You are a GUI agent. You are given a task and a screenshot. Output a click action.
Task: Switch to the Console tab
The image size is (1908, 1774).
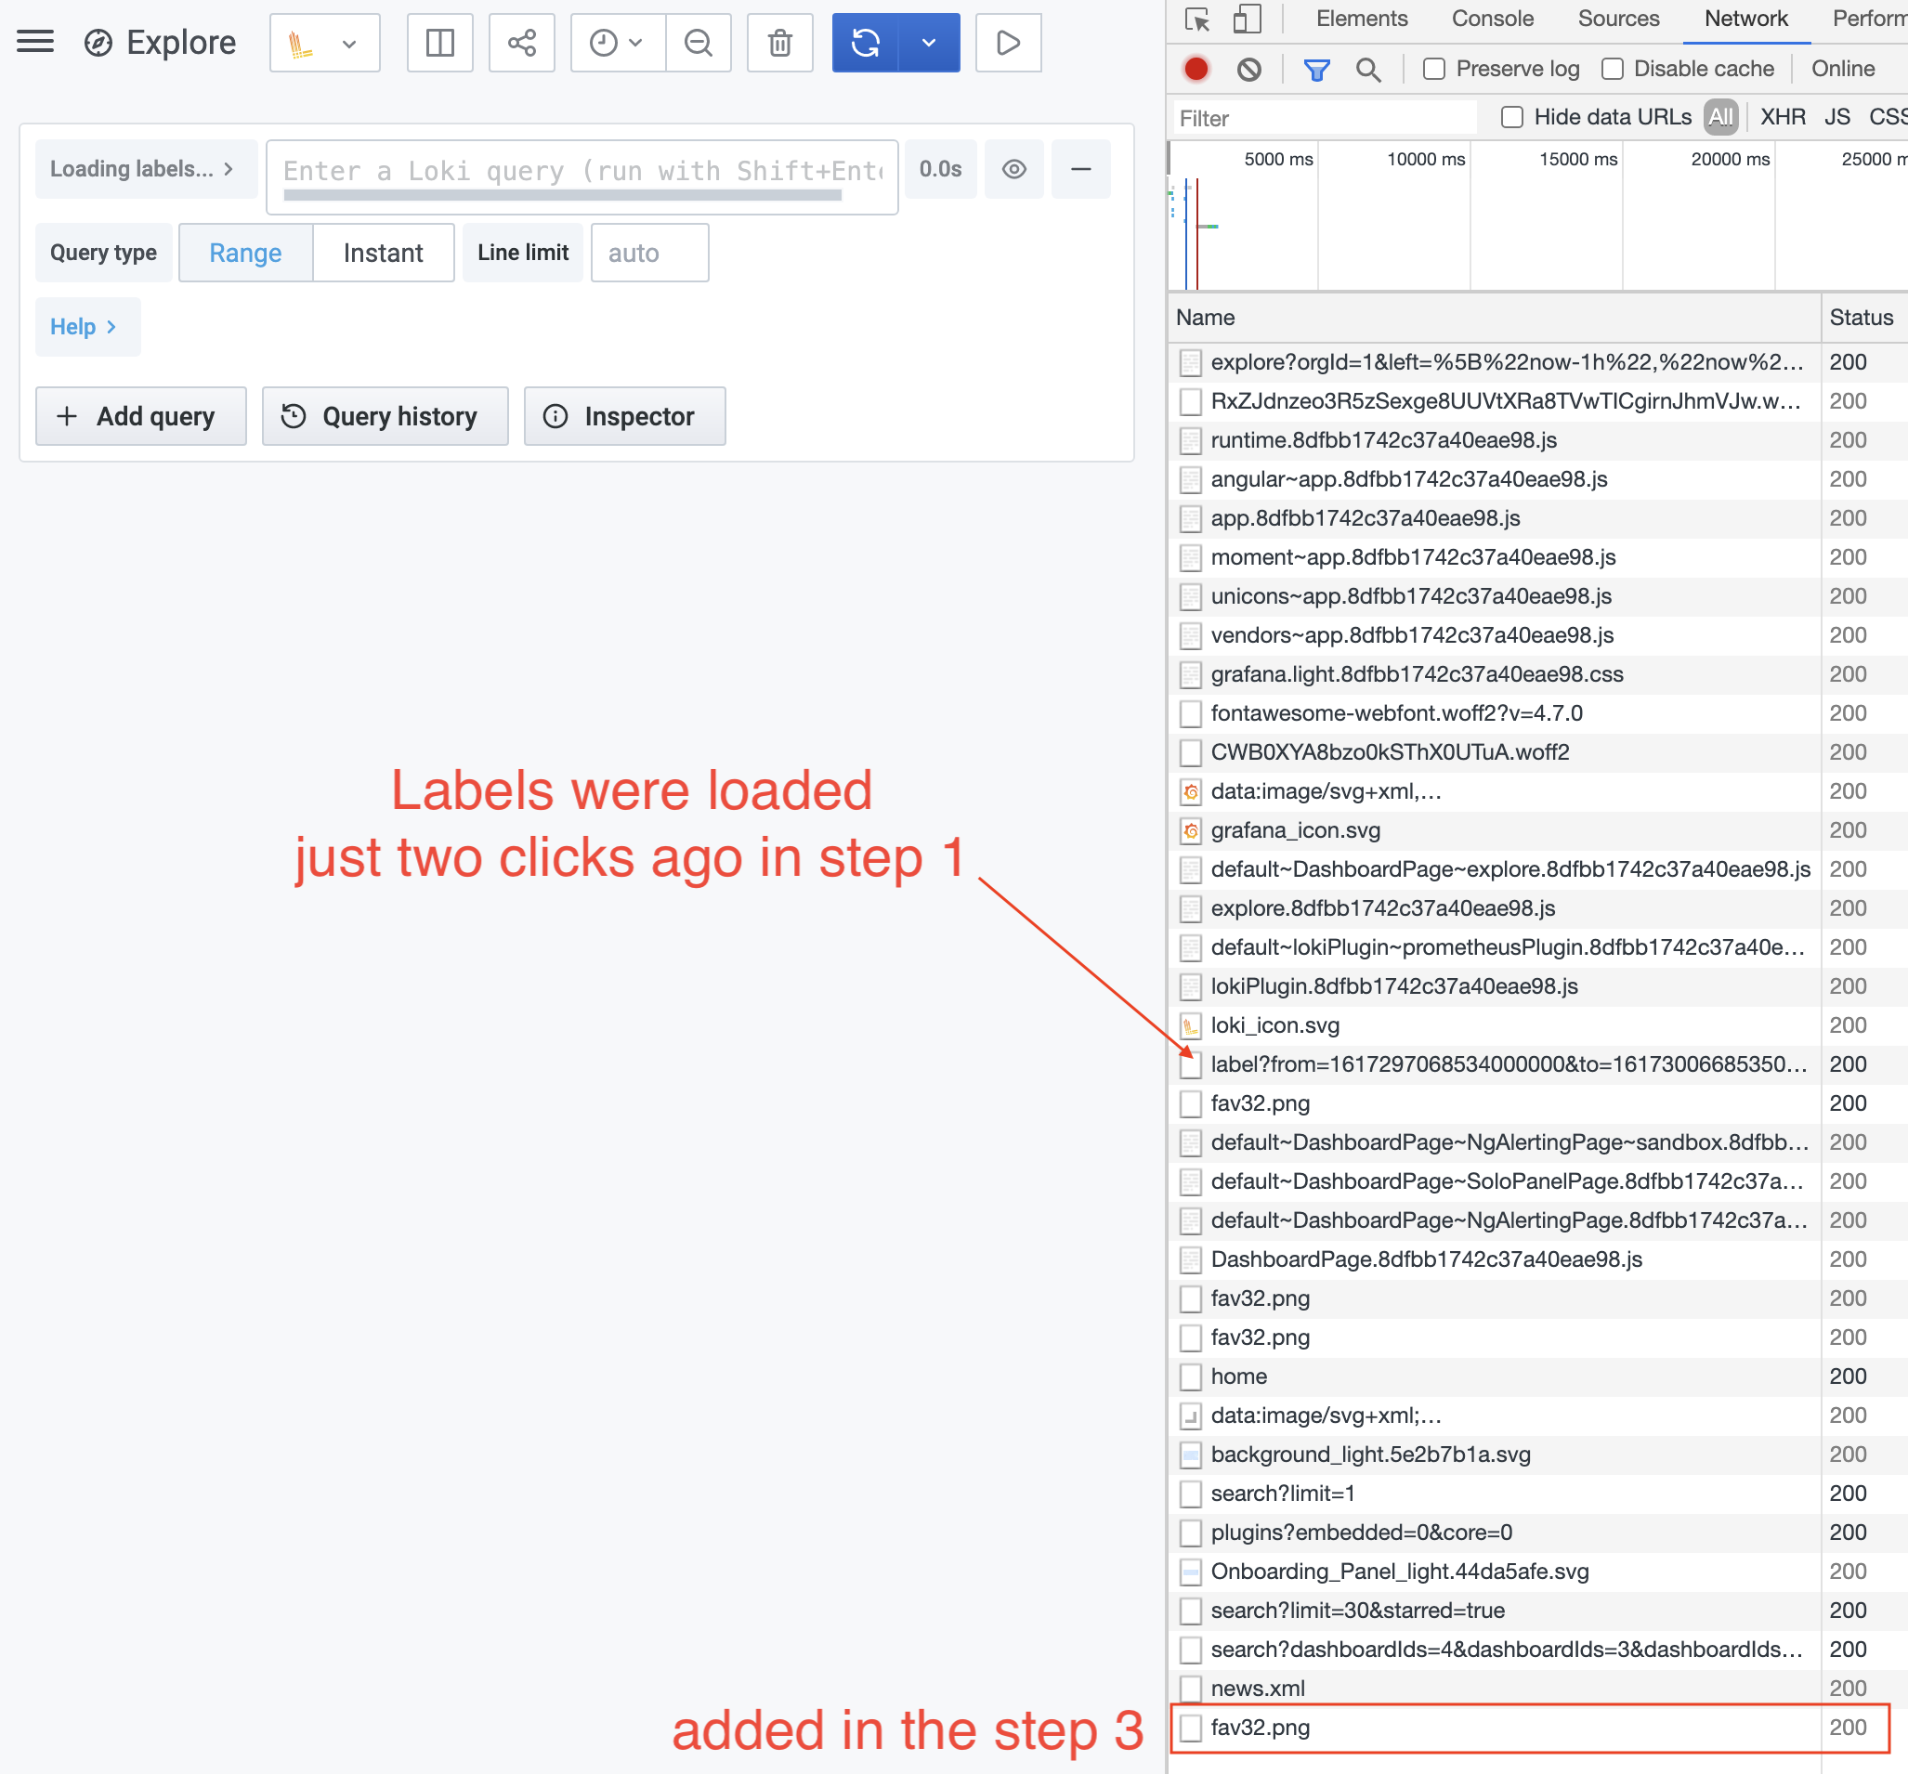coord(1492,19)
